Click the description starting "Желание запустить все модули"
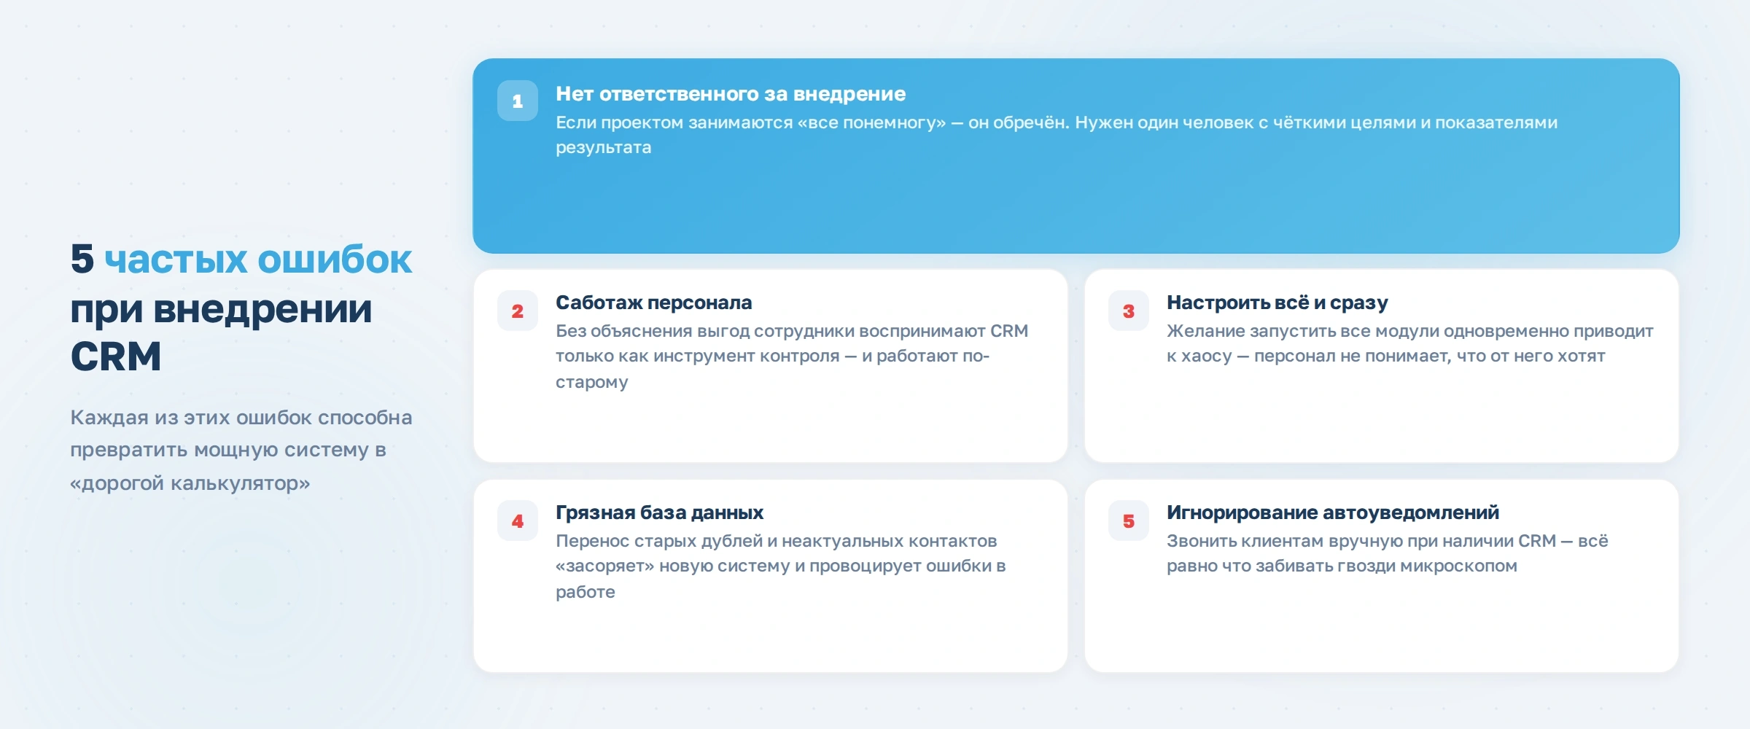 1409,343
